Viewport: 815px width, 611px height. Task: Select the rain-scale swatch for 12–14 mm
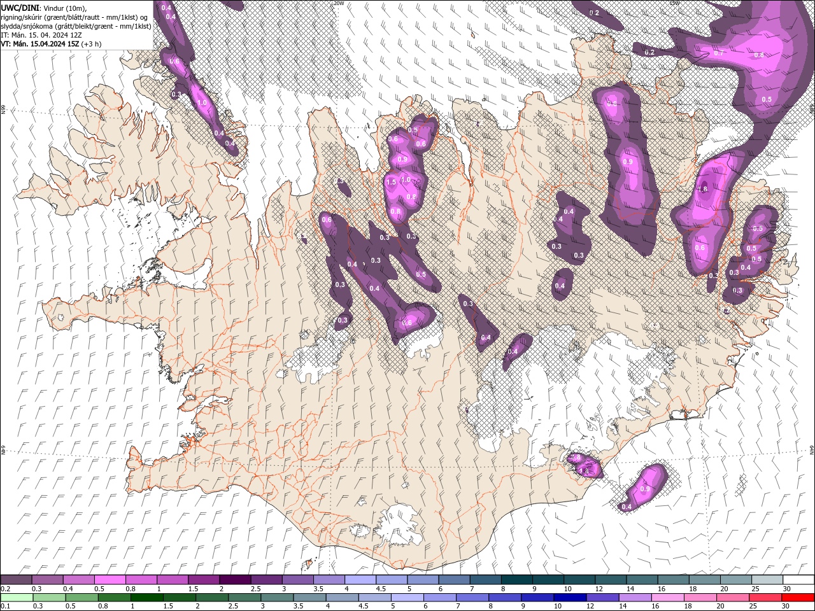tap(602, 598)
